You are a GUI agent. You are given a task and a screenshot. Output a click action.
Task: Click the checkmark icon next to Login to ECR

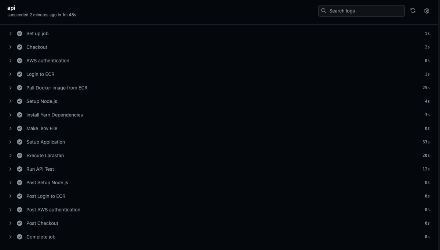point(20,74)
